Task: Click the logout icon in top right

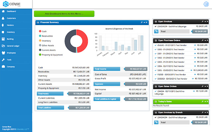Action: (x=206, y=4)
